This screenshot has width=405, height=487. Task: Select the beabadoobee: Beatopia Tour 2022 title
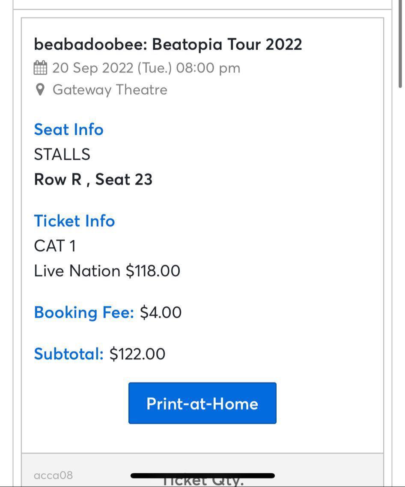168,44
